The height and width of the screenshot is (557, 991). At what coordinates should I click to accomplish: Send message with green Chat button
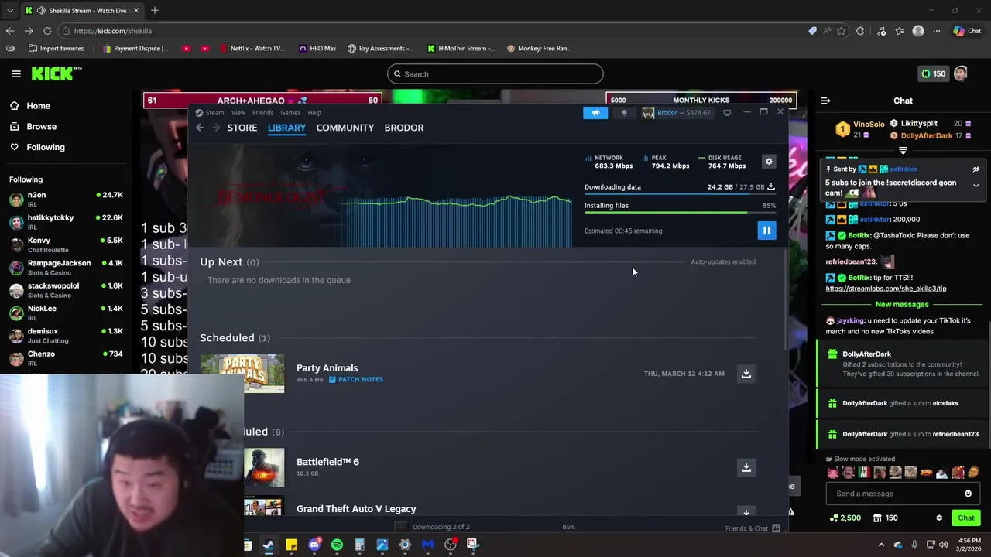click(x=966, y=518)
